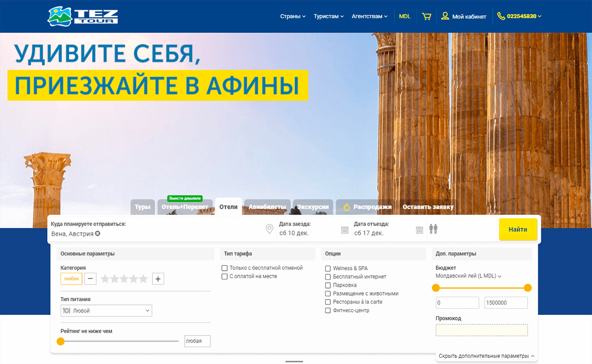The width and height of the screenshot is (592, 364).
Task: Open the Оставить заявку tab
Action: tap(428, 207)
